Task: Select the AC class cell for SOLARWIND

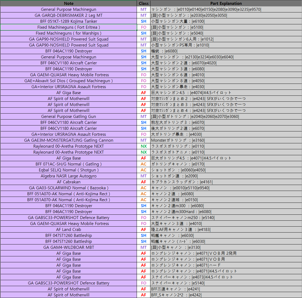Action: click(x=143, y=188)
